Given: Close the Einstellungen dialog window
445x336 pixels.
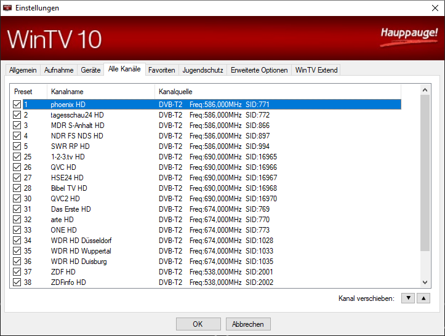Looking at the screenshot, I should (x=430, y=7).
